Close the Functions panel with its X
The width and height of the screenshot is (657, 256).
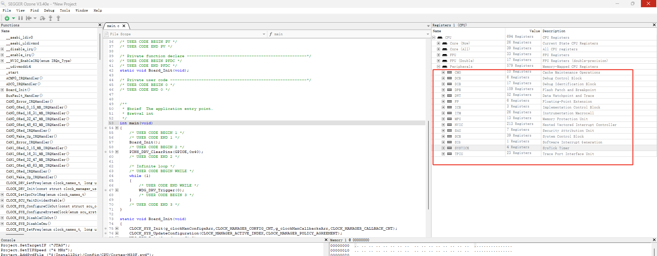coord(100,25)
